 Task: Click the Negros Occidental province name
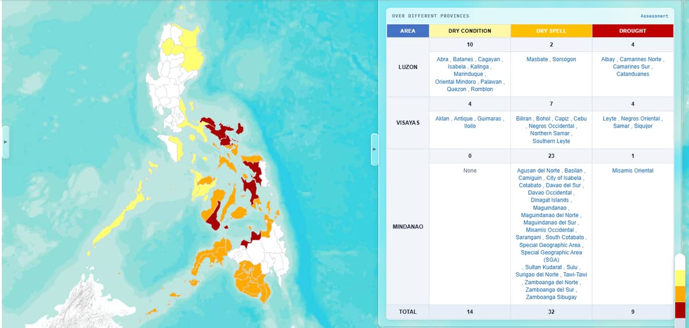coord(551,126)
